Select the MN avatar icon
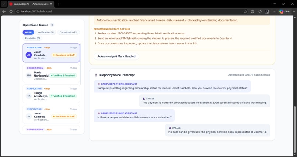The image size is (297, 157). (x=29, y=76)
